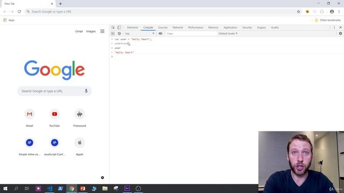Open Task View on taskbar
This screenshot has height=193, width=344.
click(27, 188)
